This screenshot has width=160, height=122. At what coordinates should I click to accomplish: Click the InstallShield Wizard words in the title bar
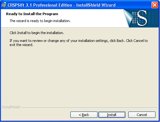click(x=96, y=5)
